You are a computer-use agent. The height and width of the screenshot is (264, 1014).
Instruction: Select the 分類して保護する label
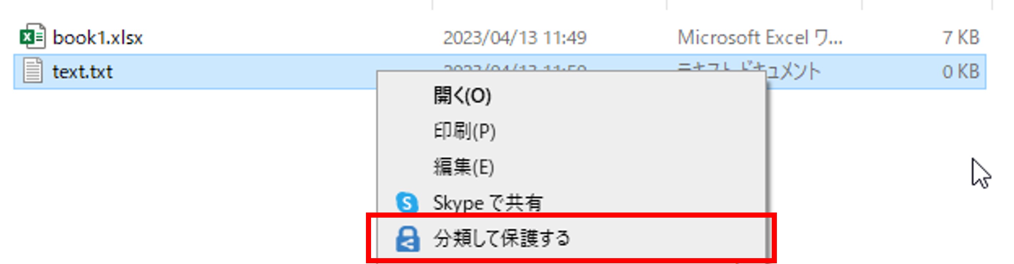coord(501,238)
